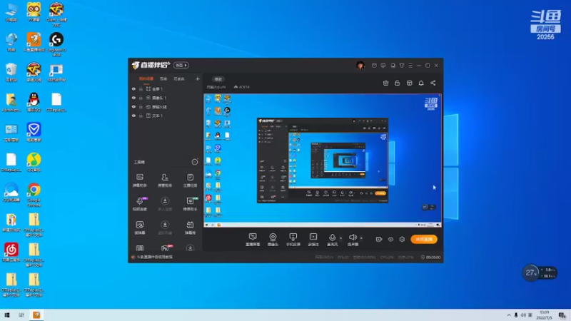The height and width of the screenshot is (321, 571).
Task: Open the mode pill next to the logo
Action: tap(181, 65)
